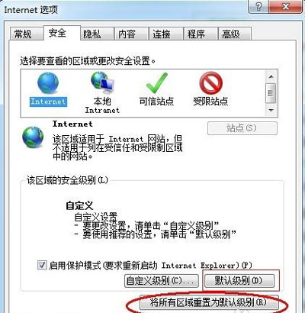Image resolution: width=305 pixels, height=313 pixels.
Task: Click the help question mark button
Action: coord(258,6)
